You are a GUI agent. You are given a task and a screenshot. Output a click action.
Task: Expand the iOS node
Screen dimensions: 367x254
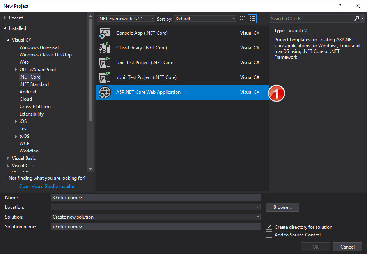tap(16, 121)
